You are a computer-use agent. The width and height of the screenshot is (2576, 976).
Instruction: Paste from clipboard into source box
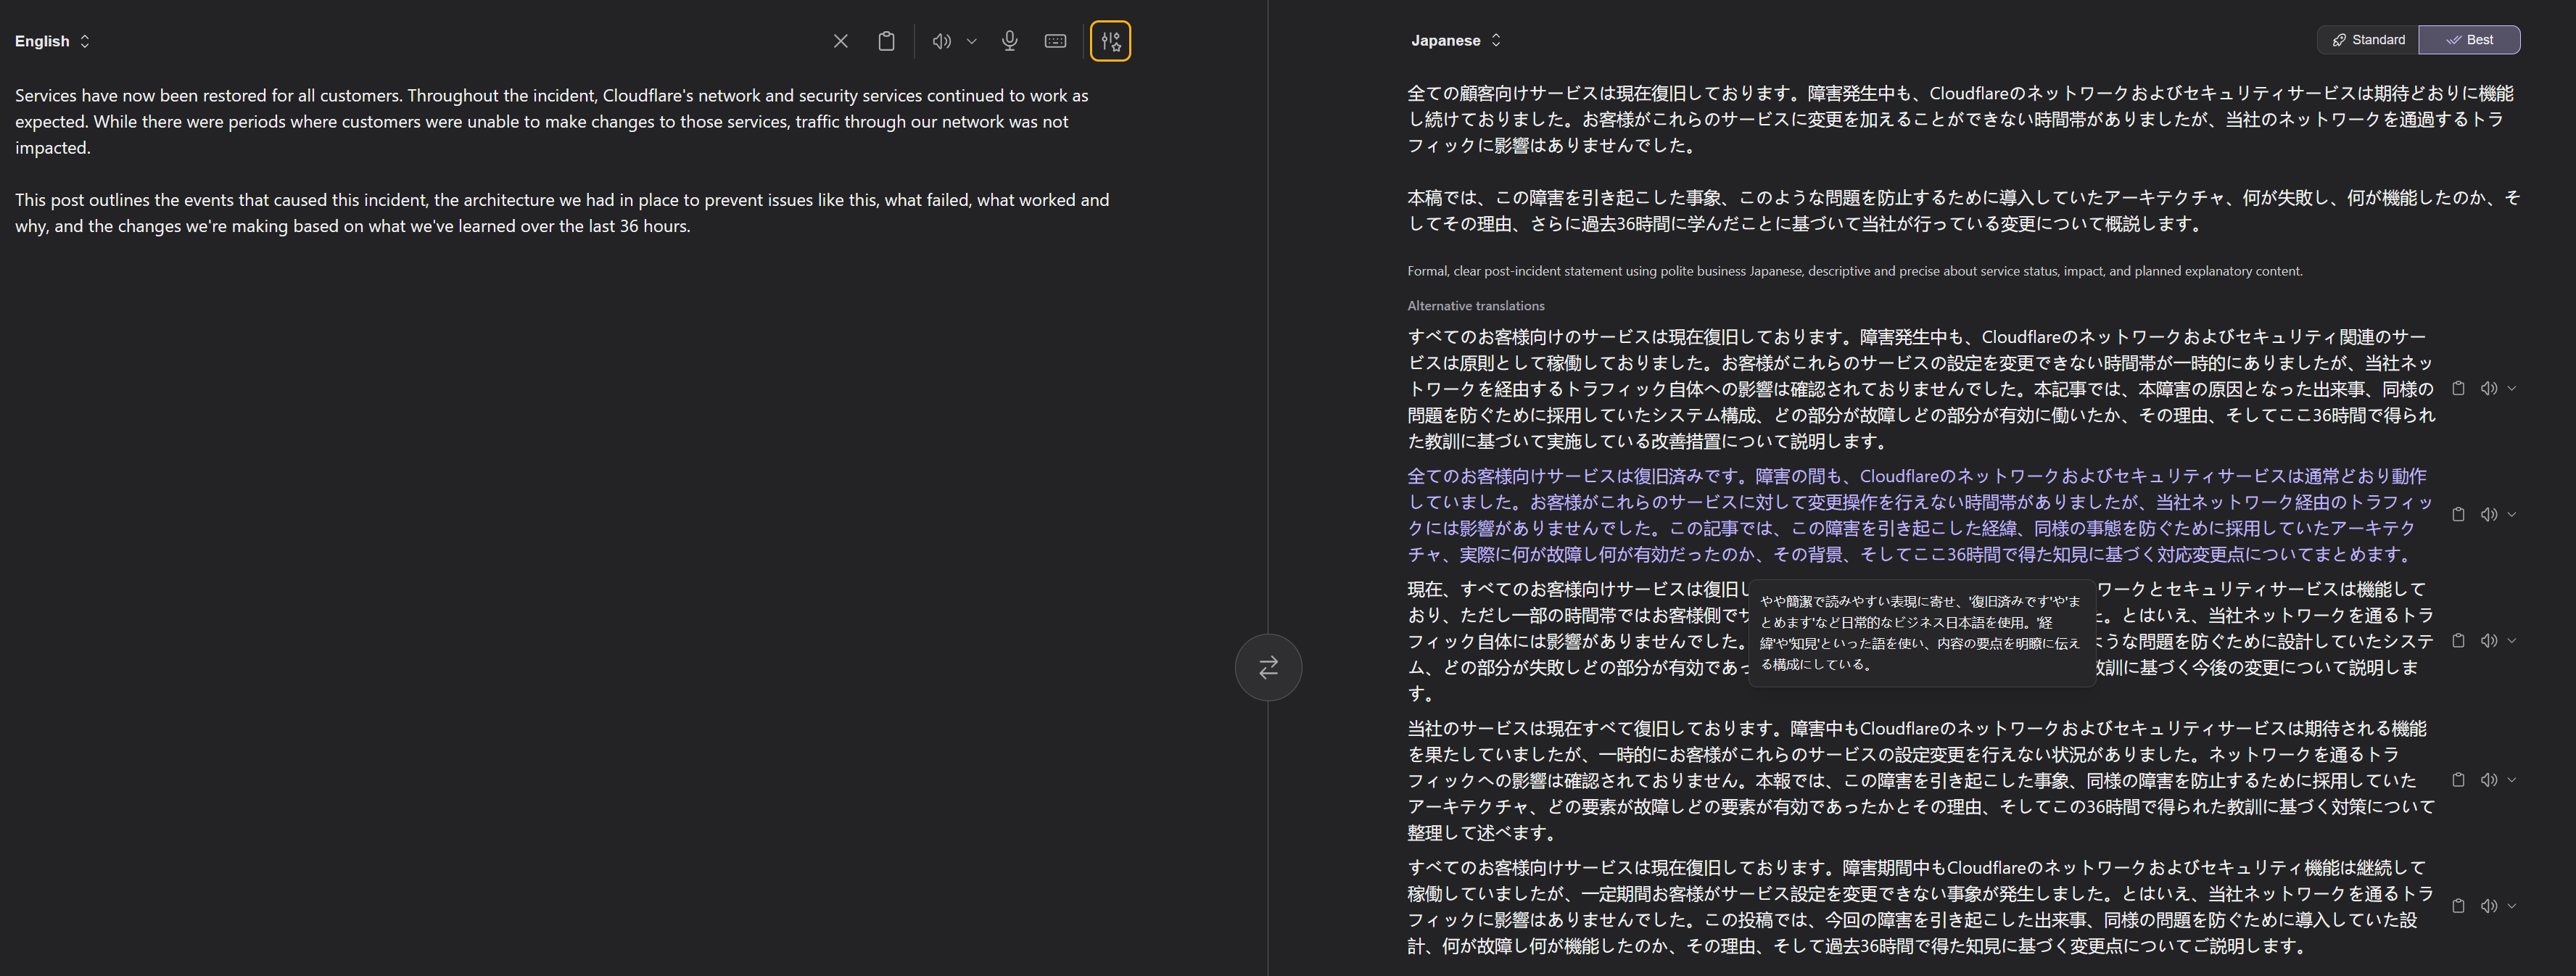886,41
